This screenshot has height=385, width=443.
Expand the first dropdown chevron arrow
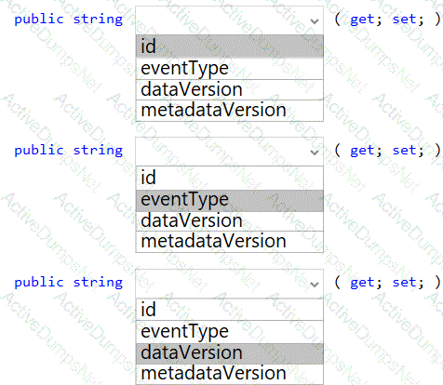pos(315,21)
